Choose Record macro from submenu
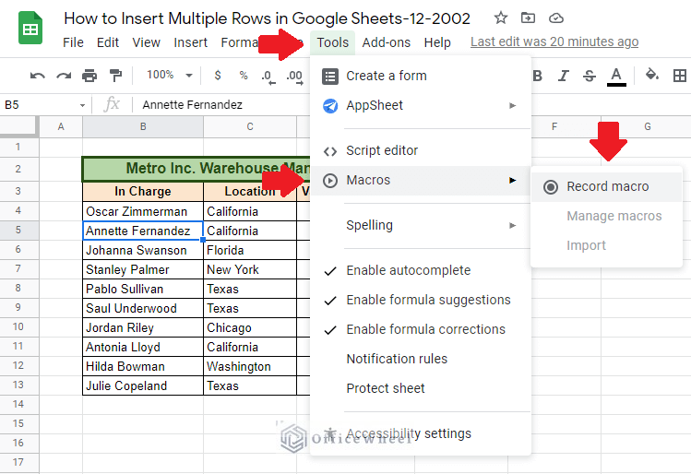 607,186
